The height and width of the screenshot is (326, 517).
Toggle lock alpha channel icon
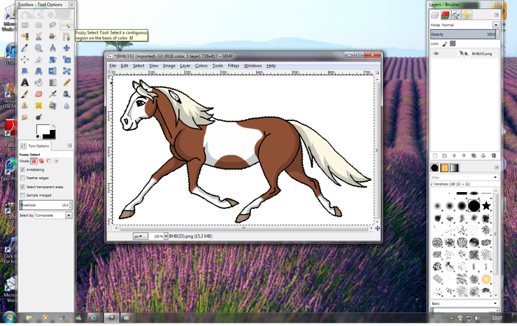(453, 43)
